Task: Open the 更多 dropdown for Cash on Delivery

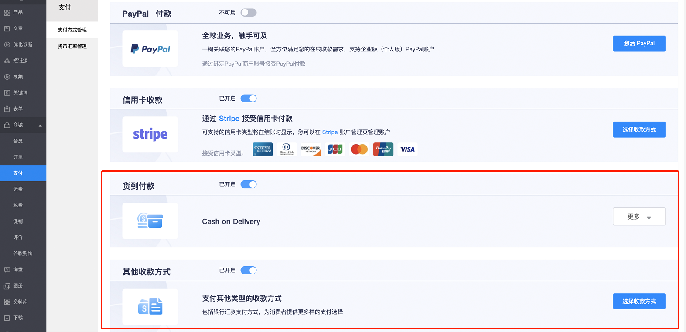Action: click(639, 217)
